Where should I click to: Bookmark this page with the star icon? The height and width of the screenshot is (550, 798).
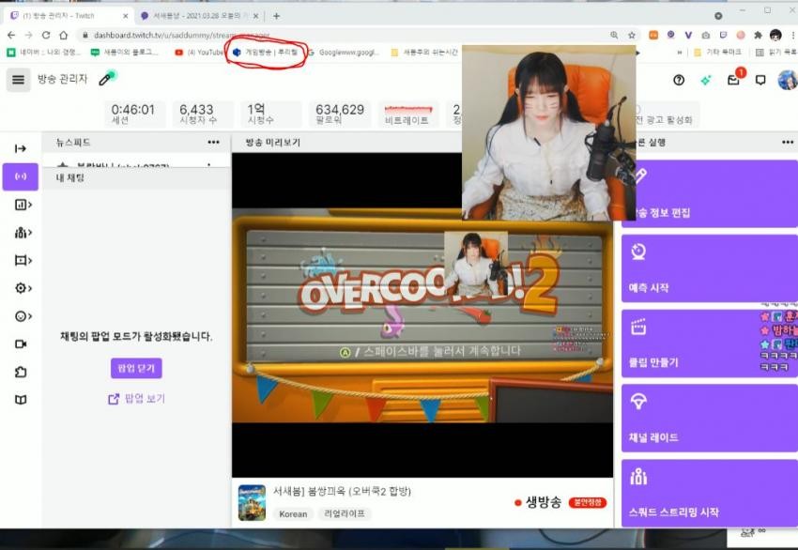632,35
